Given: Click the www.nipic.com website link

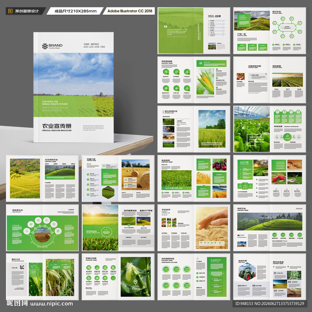Looking at the screenshot, I should tap(51, 304).
